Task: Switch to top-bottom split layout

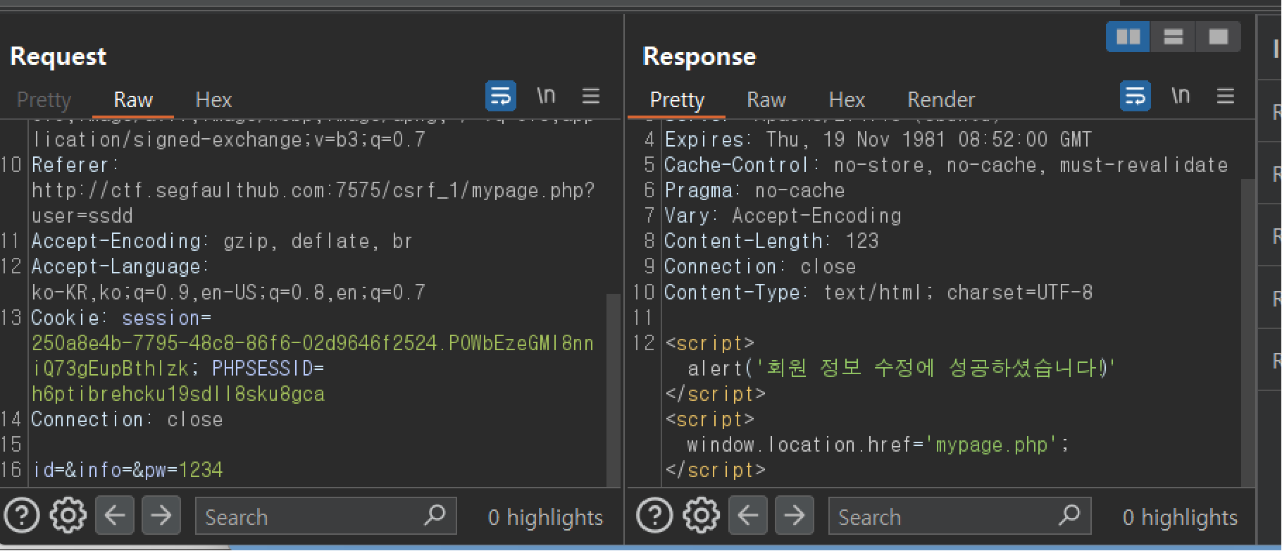Action: click(x=1173, y=37)
